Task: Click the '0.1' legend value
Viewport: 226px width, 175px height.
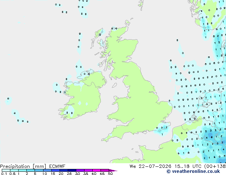Action: [x=4, y=174]
